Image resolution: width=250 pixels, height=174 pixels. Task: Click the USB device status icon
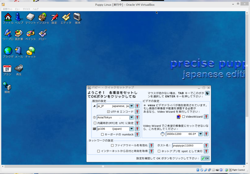click(x=206, y=170)
